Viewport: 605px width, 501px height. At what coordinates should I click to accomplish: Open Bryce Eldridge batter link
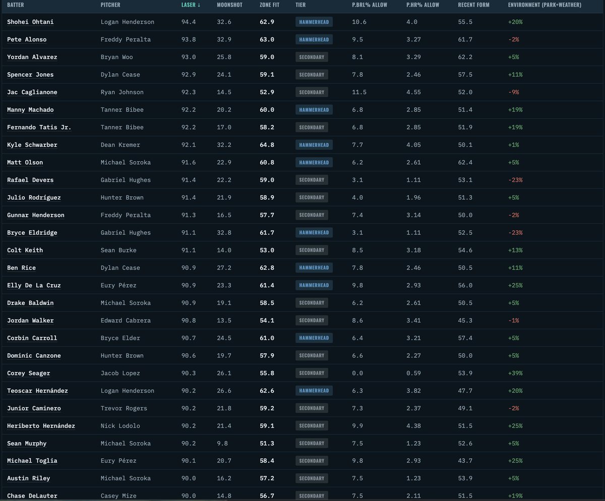[x=32, y=233]
